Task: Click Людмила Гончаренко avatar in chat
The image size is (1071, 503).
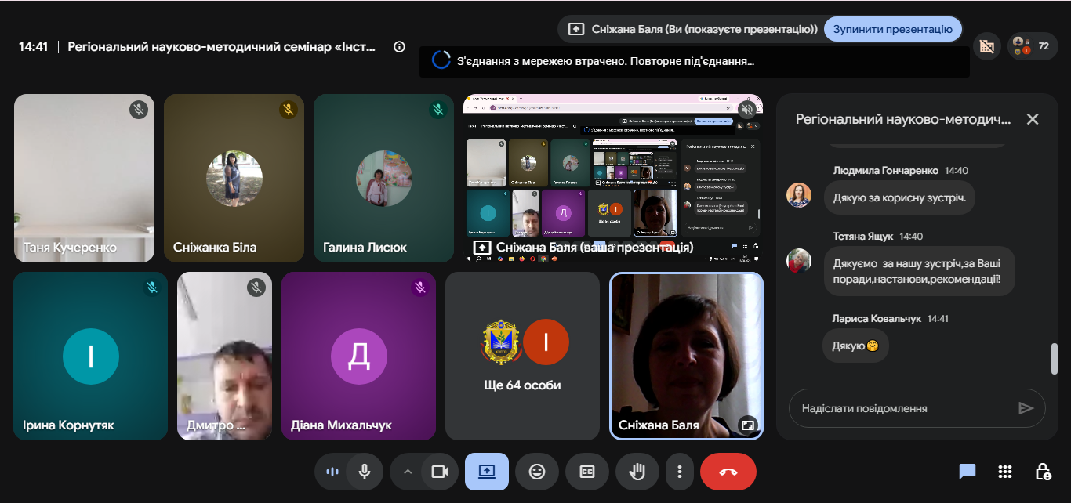Action: [799, 195]
